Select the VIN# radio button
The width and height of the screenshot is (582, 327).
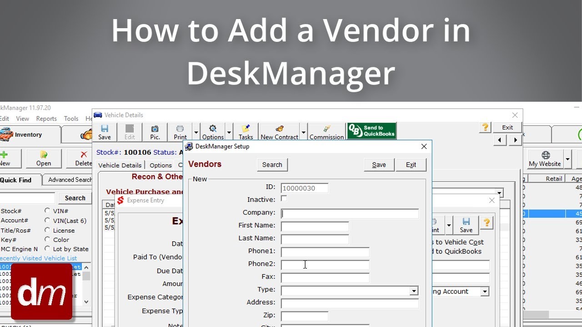point(47,211)
